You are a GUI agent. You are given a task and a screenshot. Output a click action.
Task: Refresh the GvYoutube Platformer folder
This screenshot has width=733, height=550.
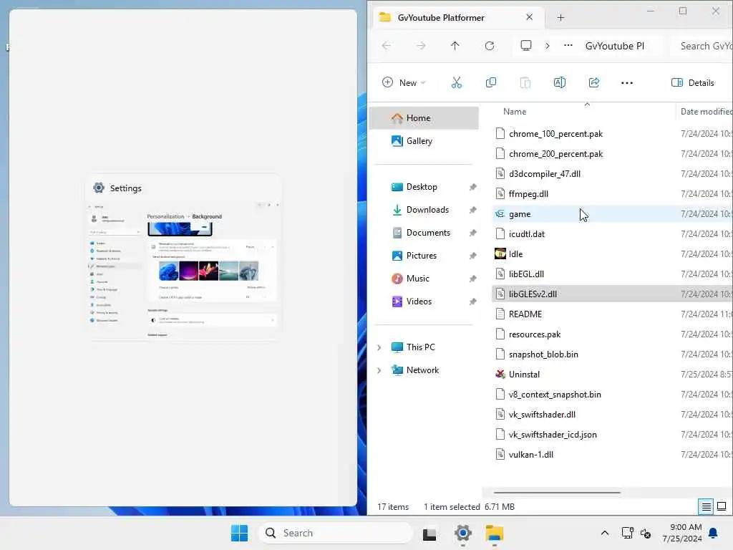[x=490, y=46]
